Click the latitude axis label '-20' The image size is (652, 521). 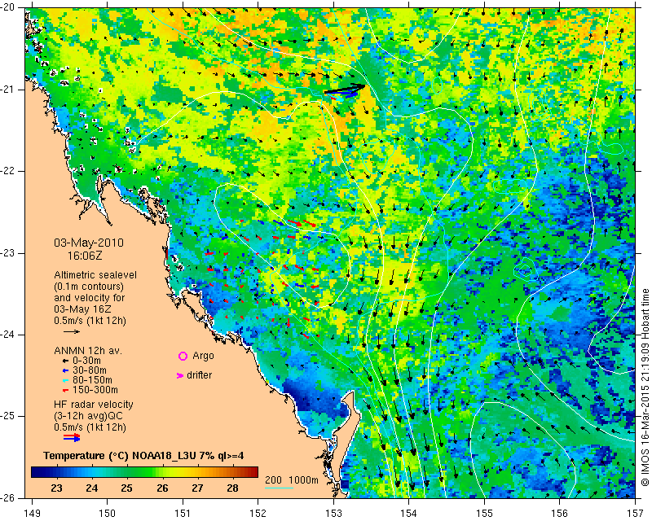[8, 8]
